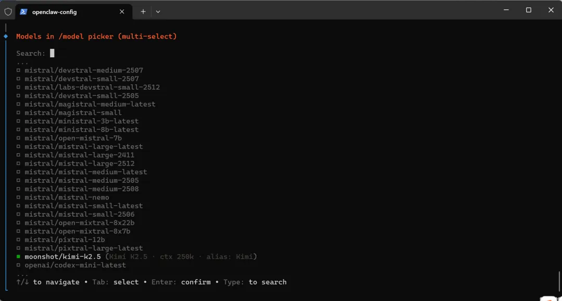Click the mistral/mistral-small-2506 text

(x=80, y=214)
